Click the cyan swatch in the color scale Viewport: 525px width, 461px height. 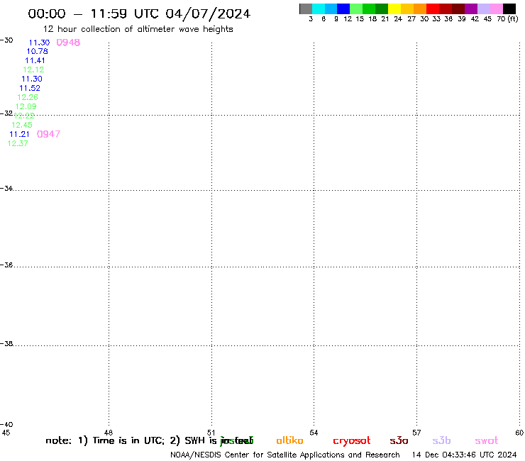pos(319,9)
